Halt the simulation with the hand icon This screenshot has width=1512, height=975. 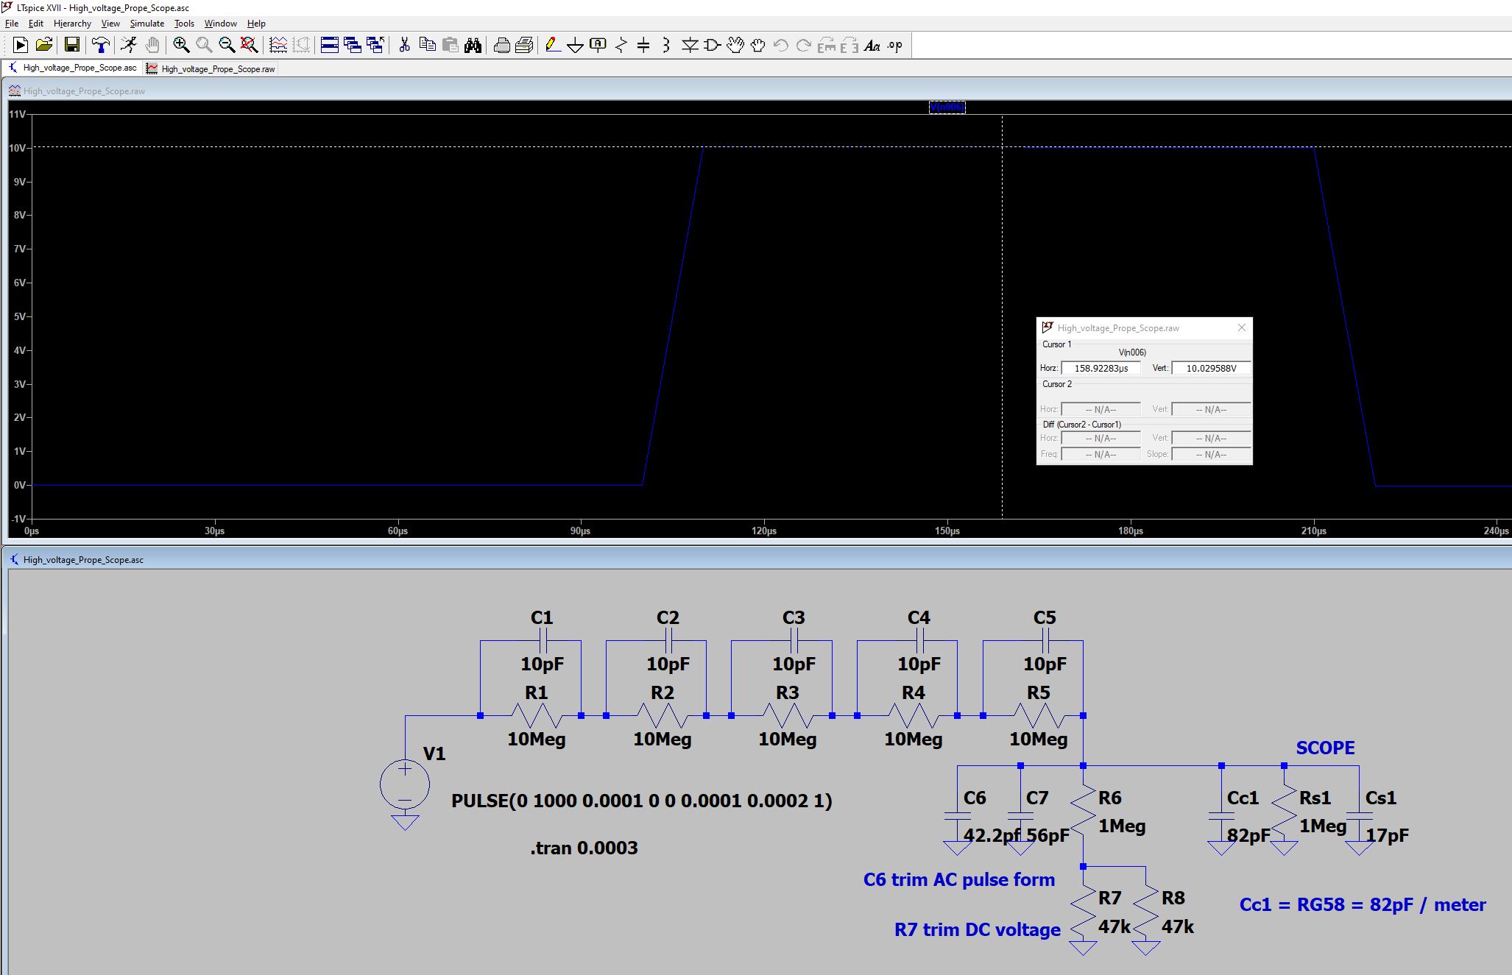coord(152,45)
